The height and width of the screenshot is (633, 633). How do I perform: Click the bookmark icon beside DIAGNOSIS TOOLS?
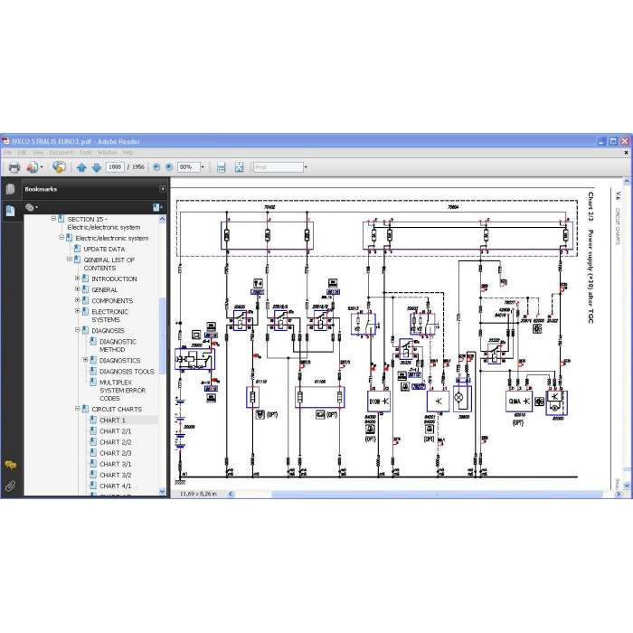click(x=93, y=371)
